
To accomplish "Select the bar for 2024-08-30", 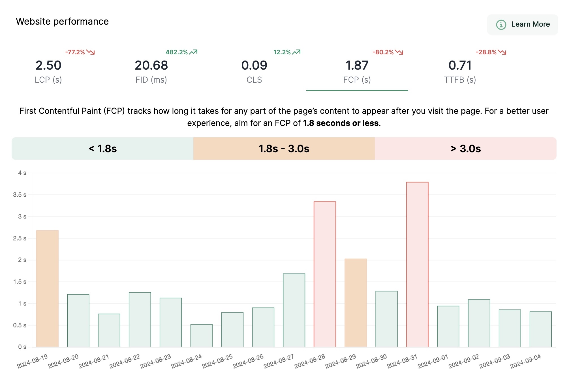I will coord(387,319).
